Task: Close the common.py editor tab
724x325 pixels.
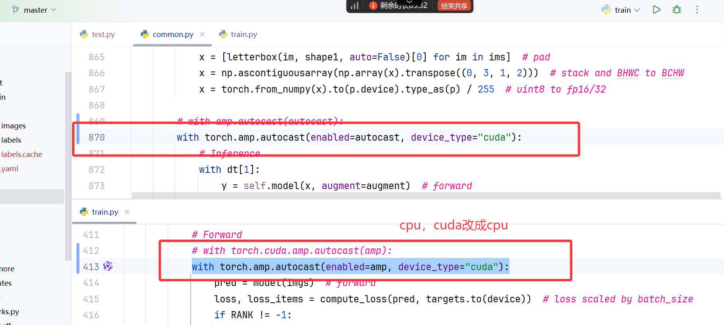Action: coord(202,34)
